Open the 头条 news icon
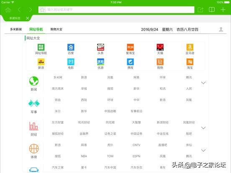Screen dimensions: 231x173 coord(100,47)
